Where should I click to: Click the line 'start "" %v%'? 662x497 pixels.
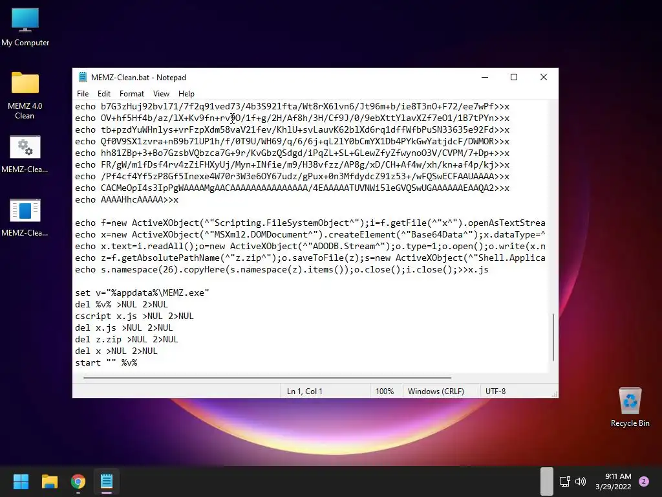[106, 362]
